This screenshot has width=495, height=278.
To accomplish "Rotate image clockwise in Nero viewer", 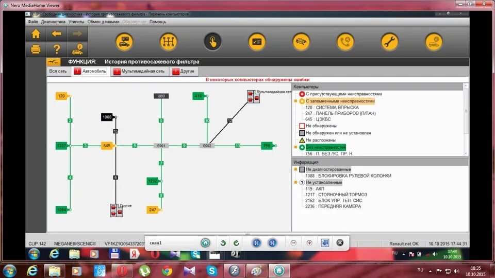I will pyautogui.click(x=236, y=242).
